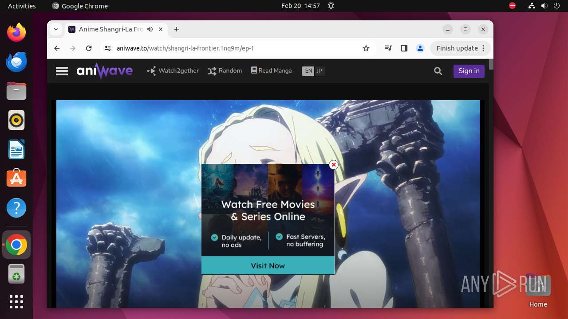Click the address bar URL

[x=185, y=48]
